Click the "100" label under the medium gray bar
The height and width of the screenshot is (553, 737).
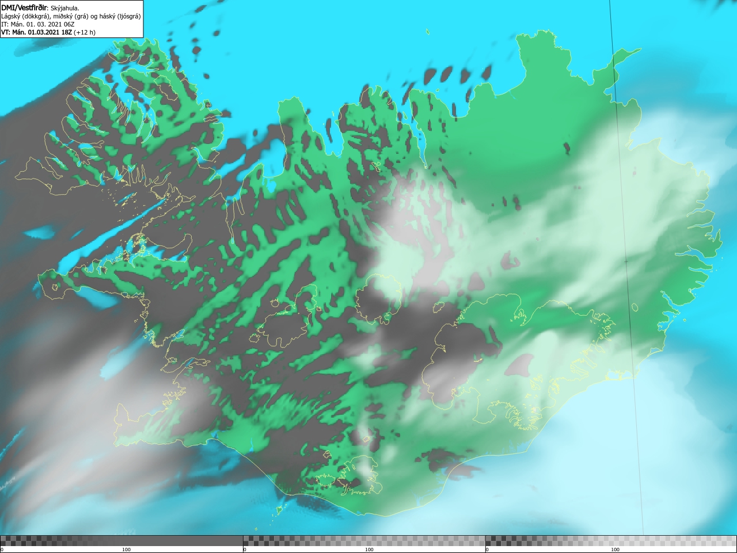point(369,550)
